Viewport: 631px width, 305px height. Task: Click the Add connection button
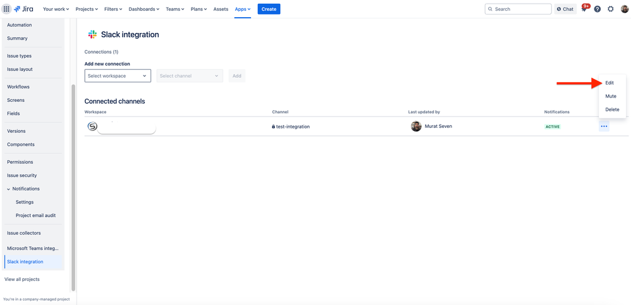(x=237, y=76)
